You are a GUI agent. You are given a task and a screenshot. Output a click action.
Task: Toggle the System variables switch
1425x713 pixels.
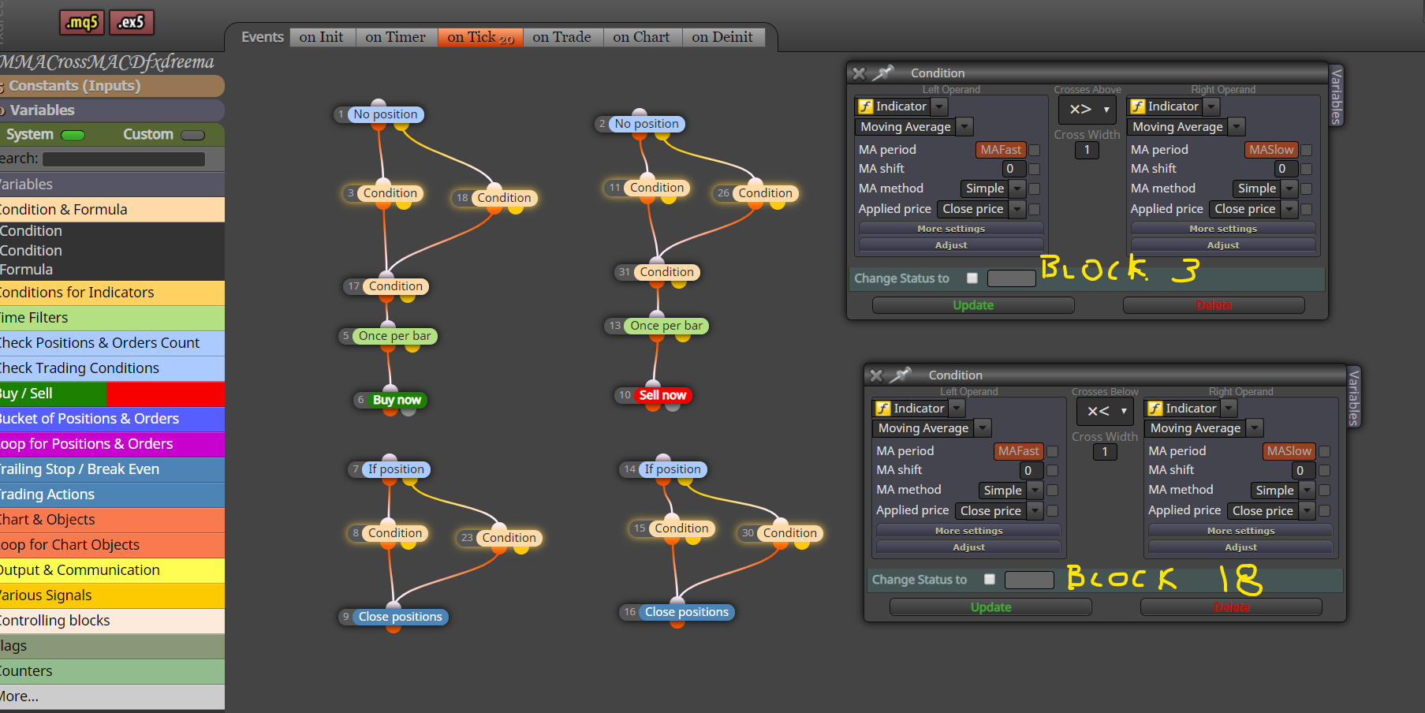point(73,135)
